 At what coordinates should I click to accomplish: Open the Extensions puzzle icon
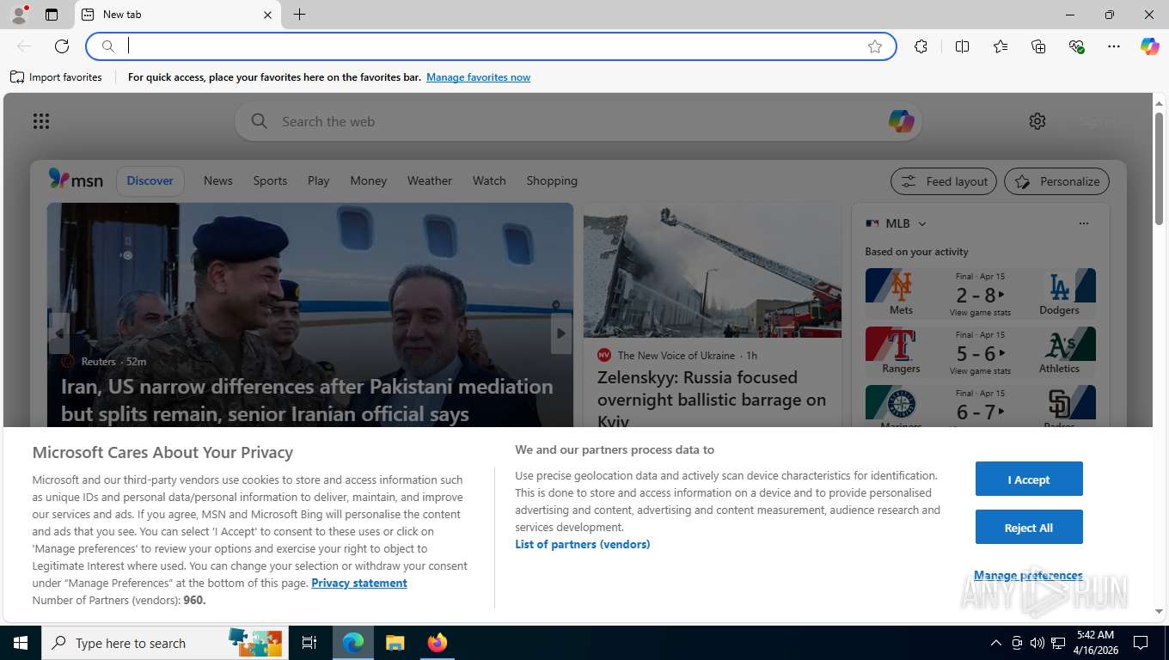point(921,46)
